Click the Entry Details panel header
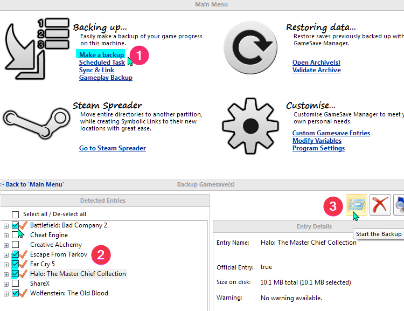The width and height of the screenshot is (404, 311). (x=315, y=226)
